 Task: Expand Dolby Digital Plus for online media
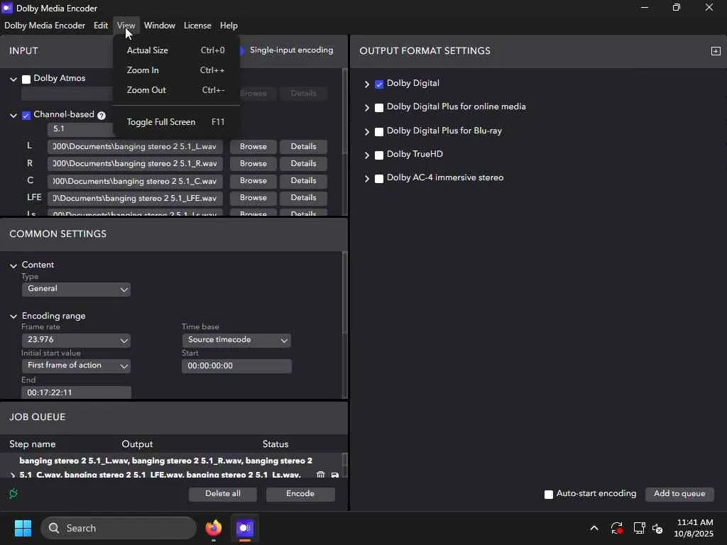click(x=367, y=108)
